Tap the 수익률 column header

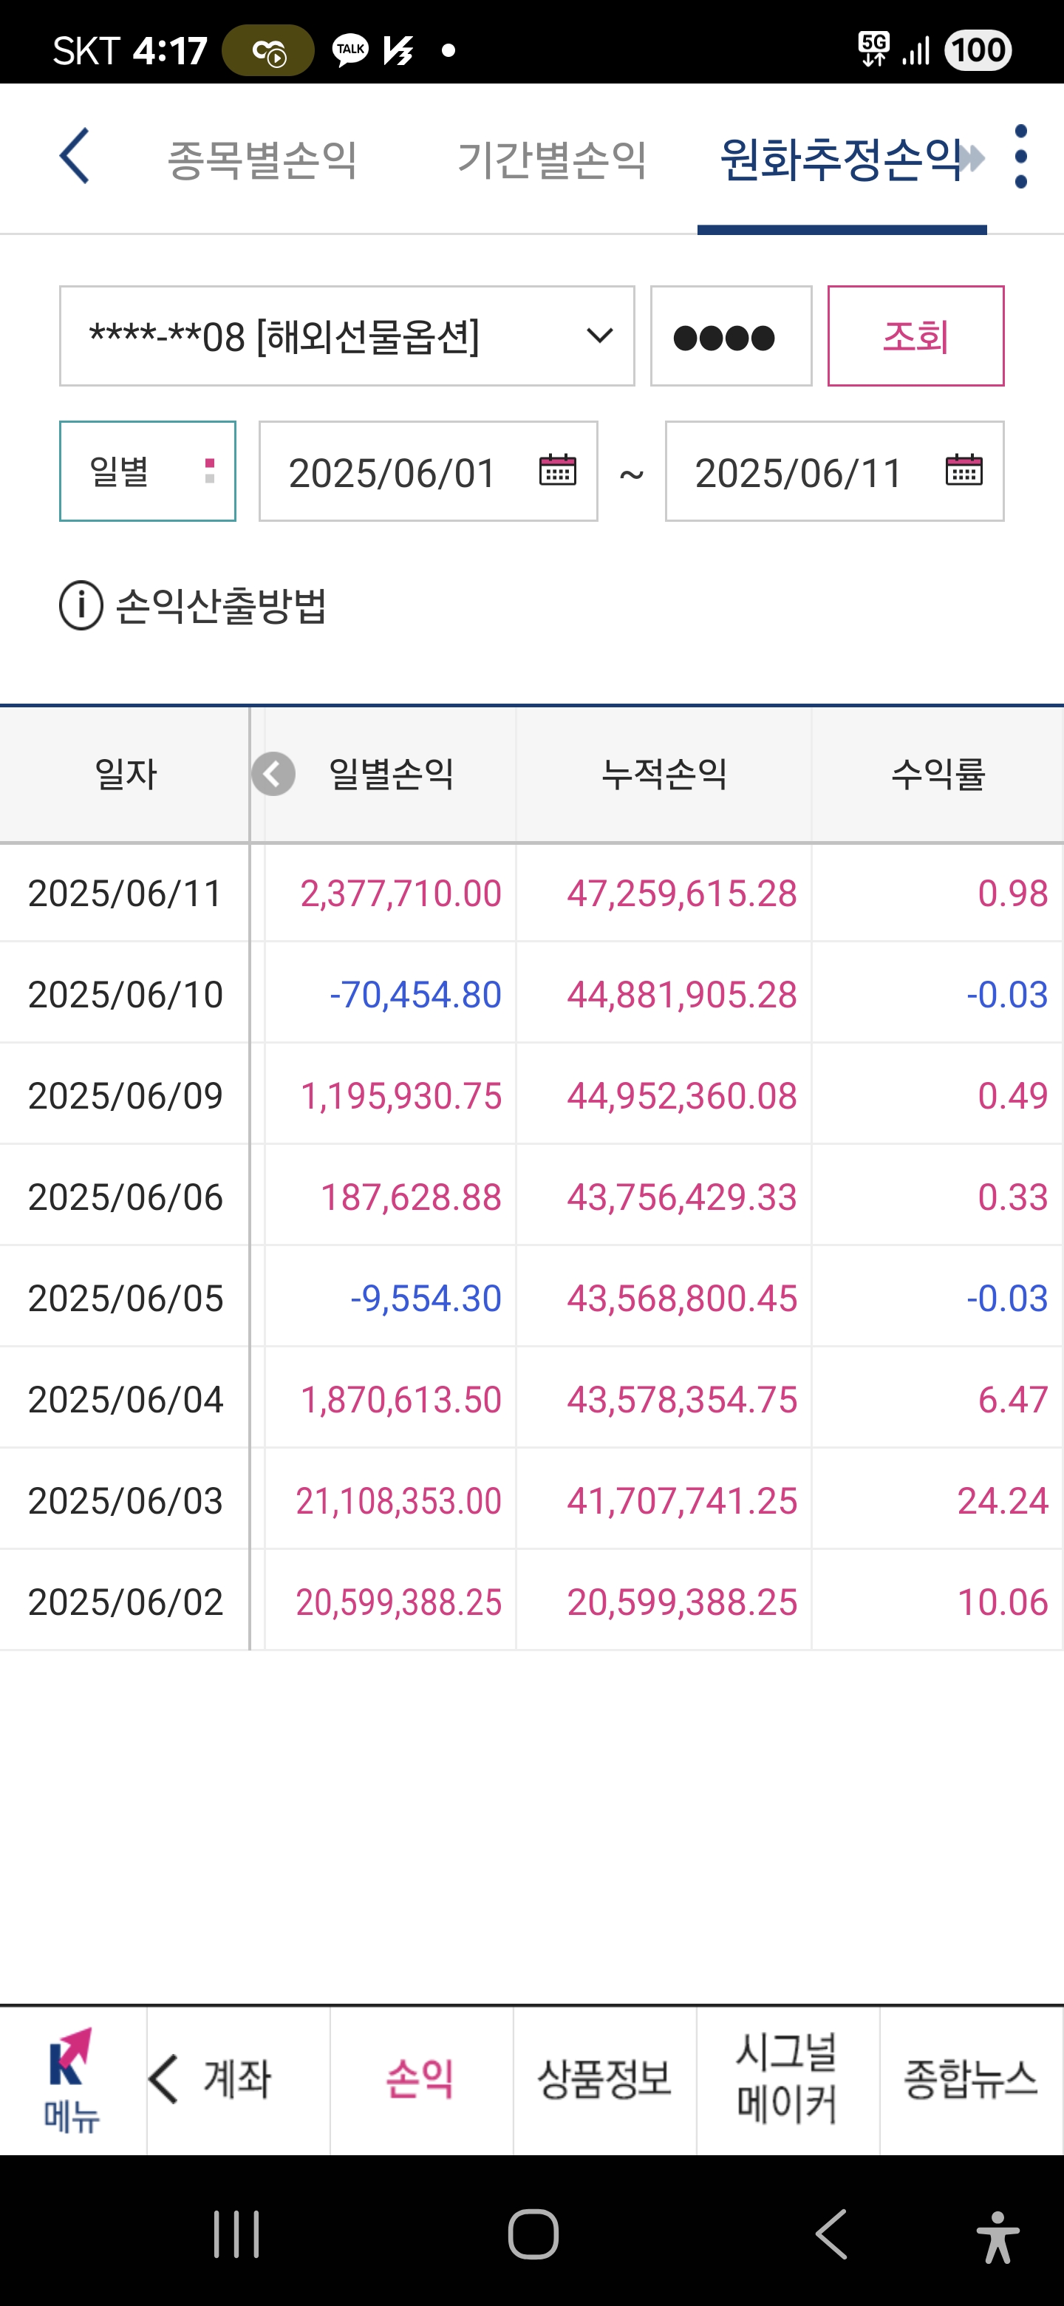[x=938, y=775]
